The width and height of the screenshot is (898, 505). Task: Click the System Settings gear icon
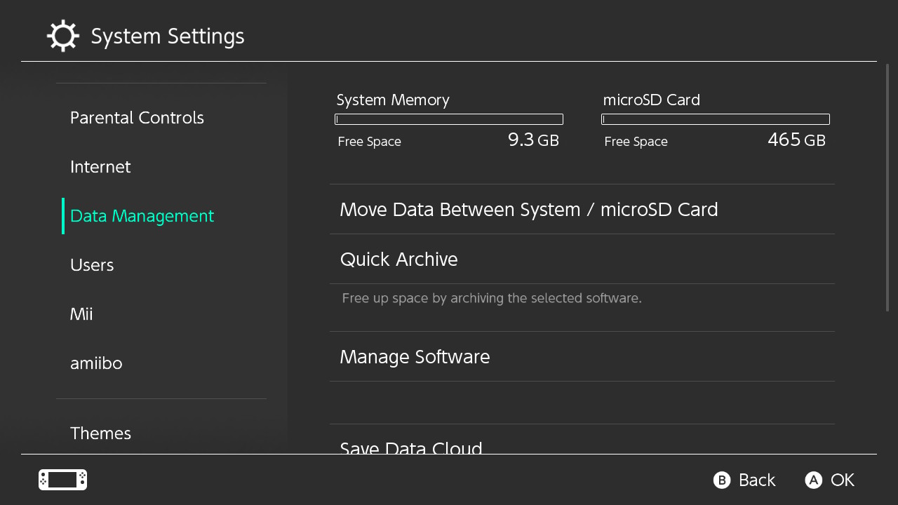click(62, 35)
